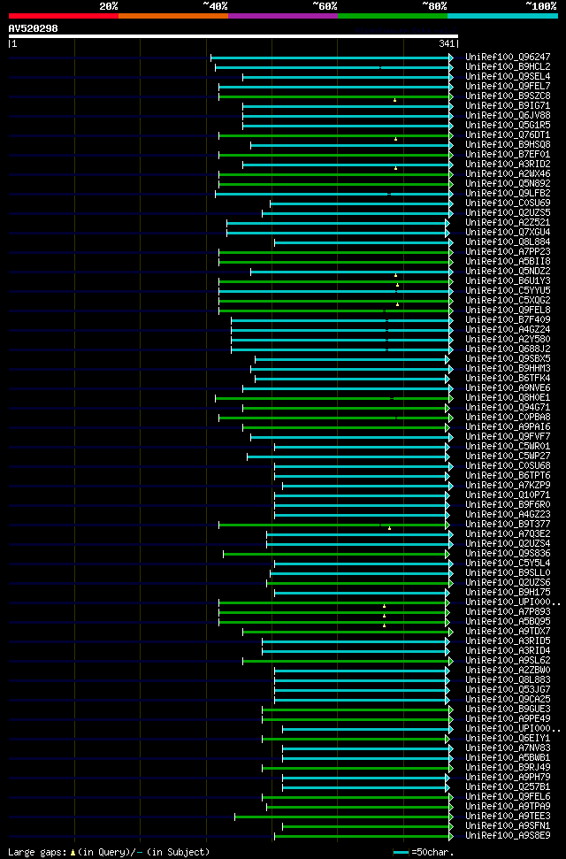
Task: Select hit UniRef100_B9HSQ8
Action: point(508,144)
